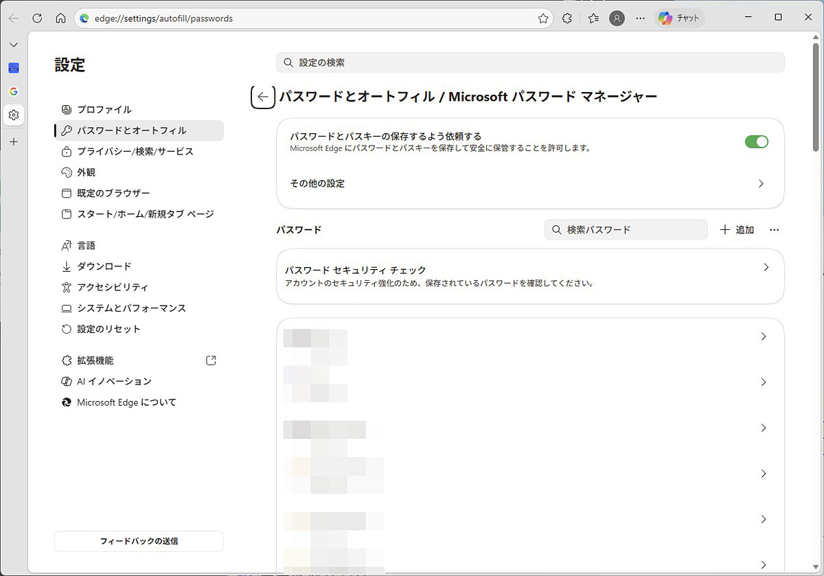This screenshot has width=824, height=576.
Task: Click the page vertical scrollbar
Action: coord(816,96)
